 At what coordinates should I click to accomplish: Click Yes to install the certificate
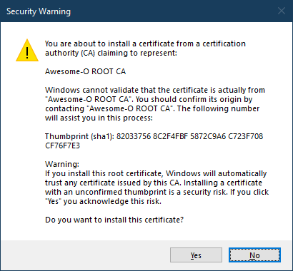(x=196, y=255)
